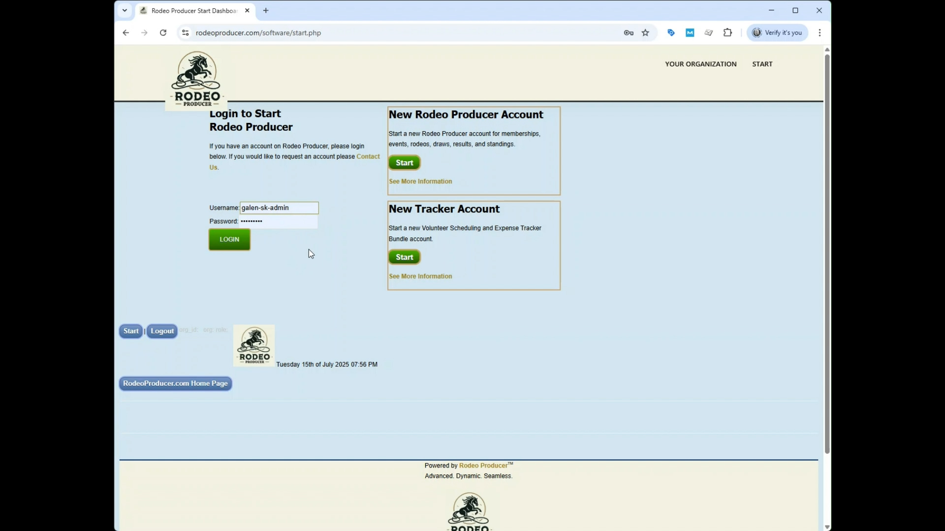The width and height of the screenshot is (945, 531).
Task: Open YOUR ORGANIZATION menu item
Action: point(700,64)
